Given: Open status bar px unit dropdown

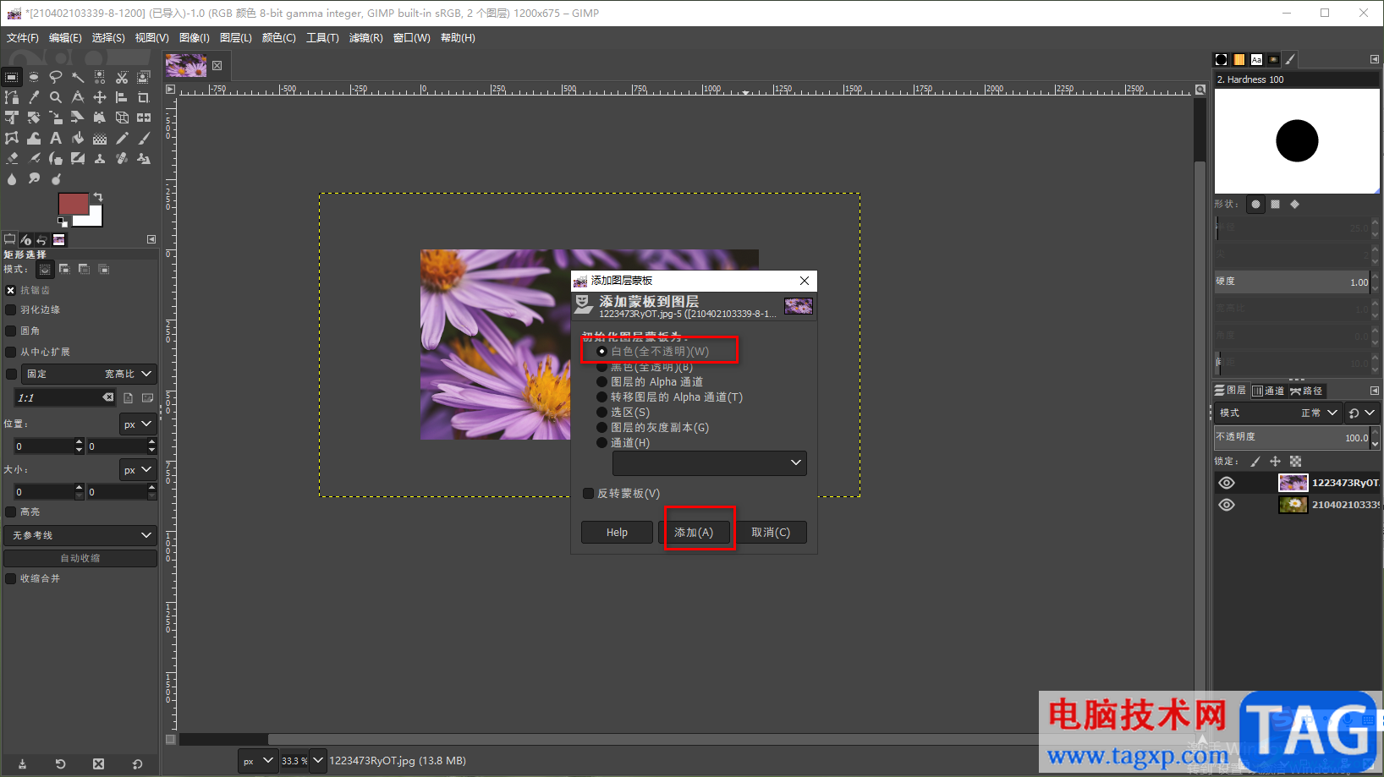Looking at the screenshot, I should click(x=257, y=761).
